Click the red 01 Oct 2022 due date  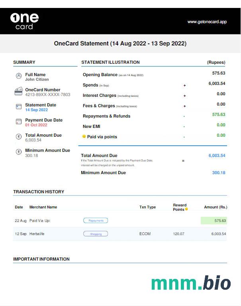pos(36,125)
